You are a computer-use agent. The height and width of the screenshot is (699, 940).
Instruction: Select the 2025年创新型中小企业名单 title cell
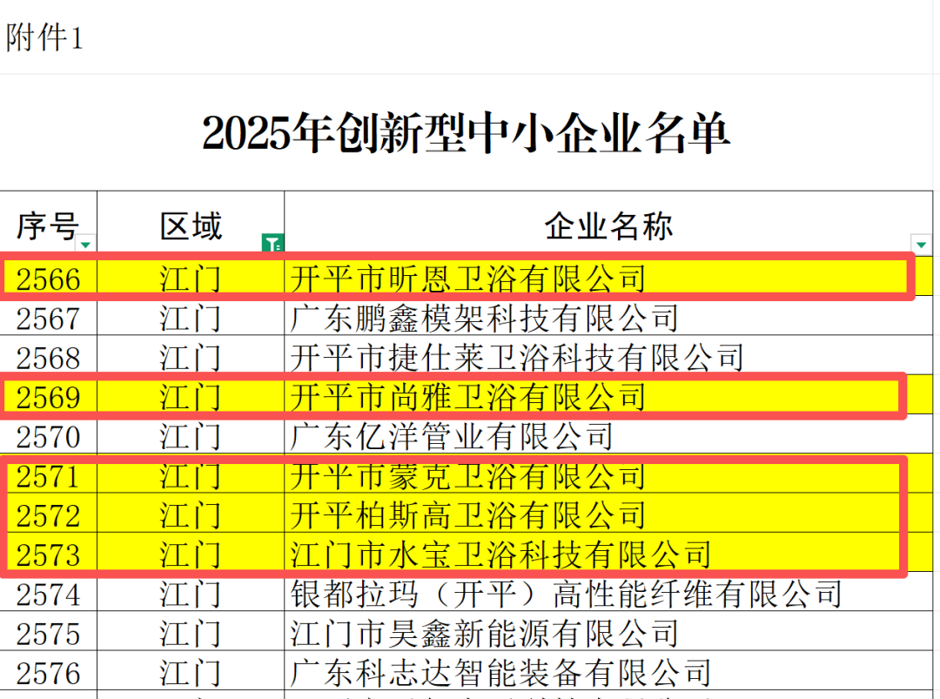466,134
